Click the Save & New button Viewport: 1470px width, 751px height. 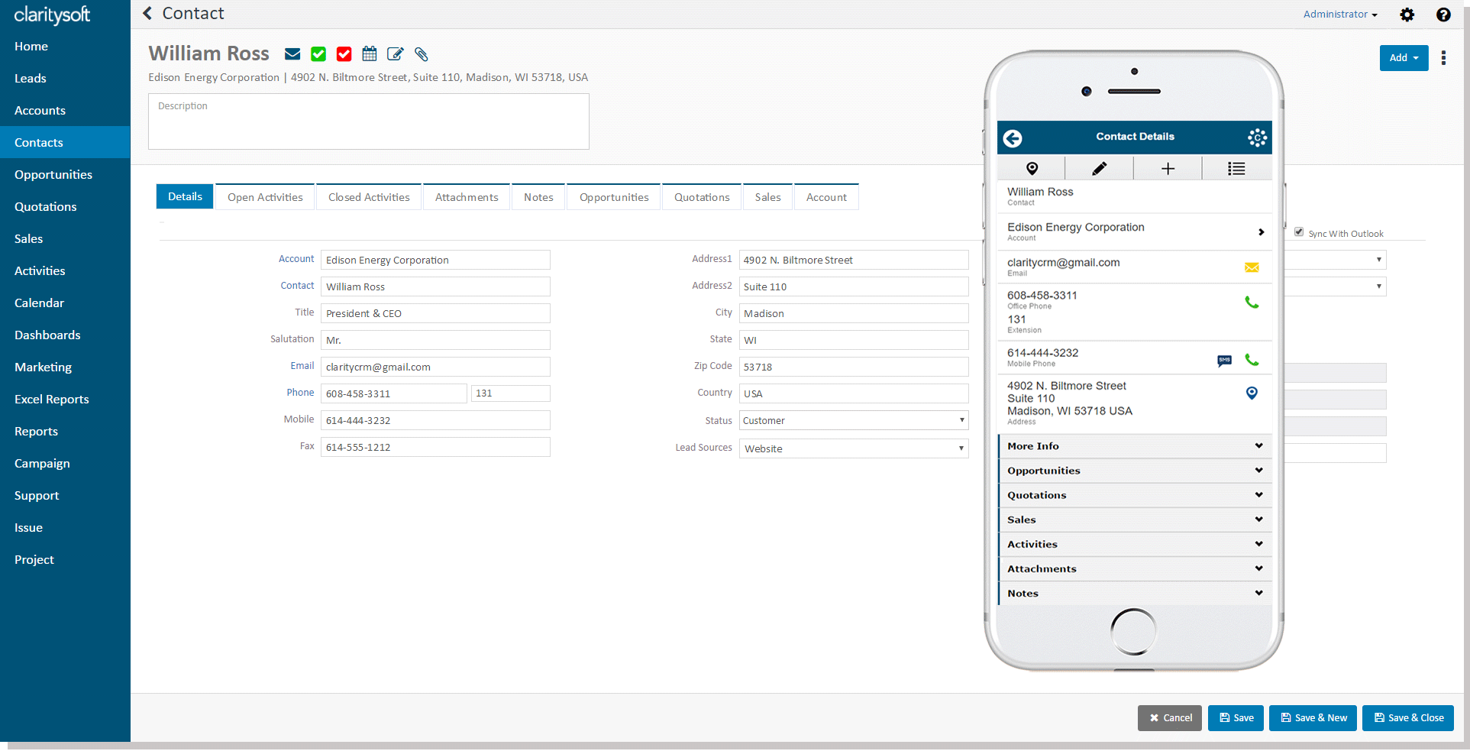click(1313, 717)
